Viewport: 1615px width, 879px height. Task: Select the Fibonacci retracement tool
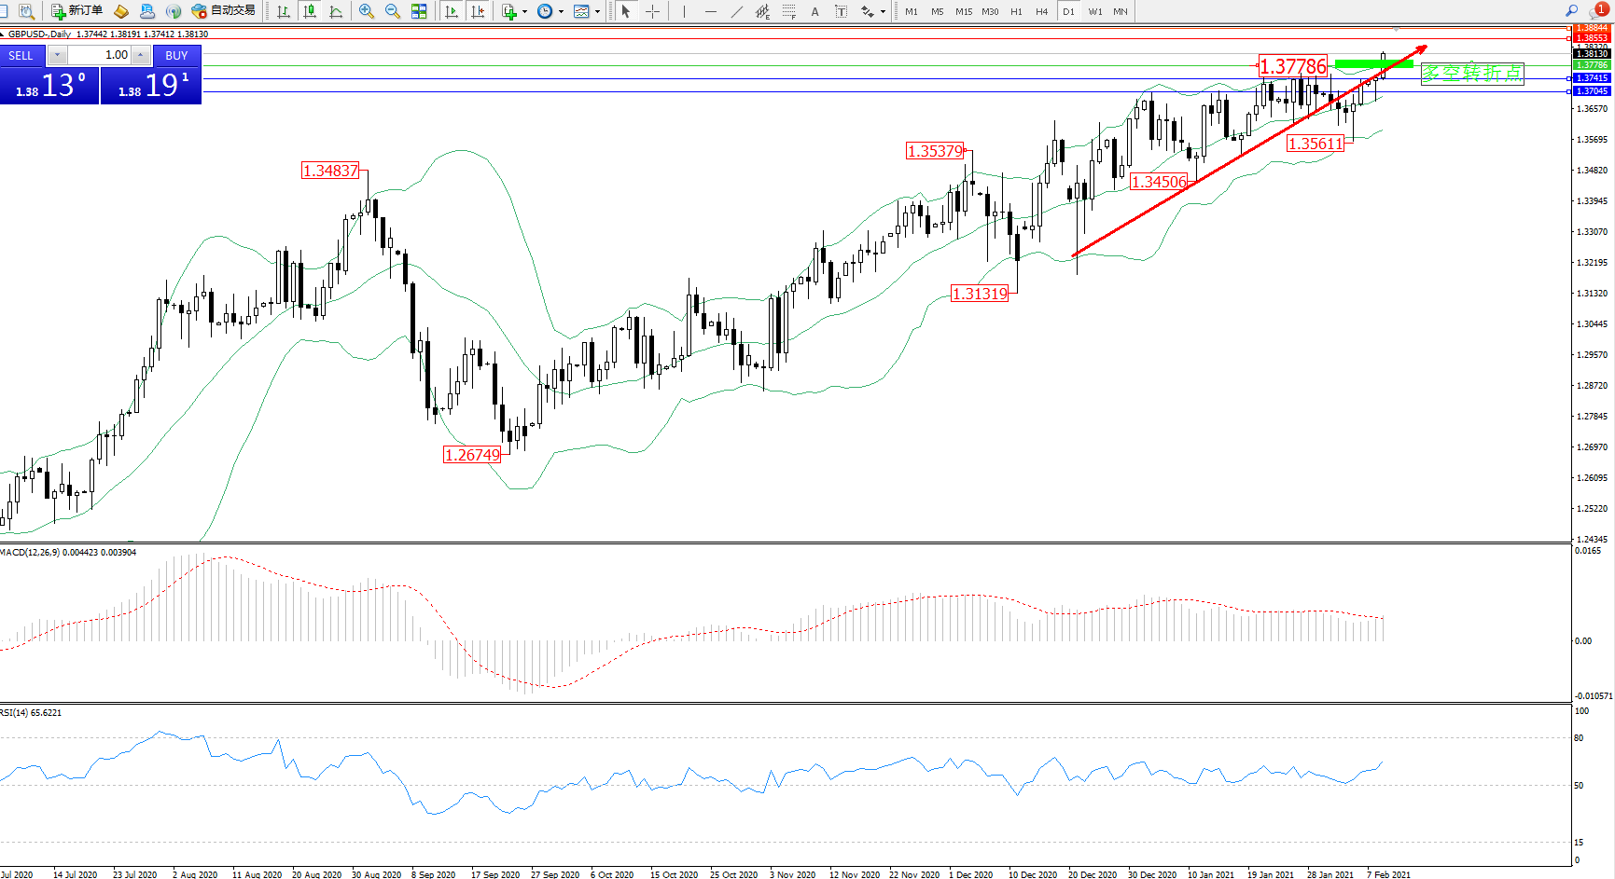tap(789, 11)
